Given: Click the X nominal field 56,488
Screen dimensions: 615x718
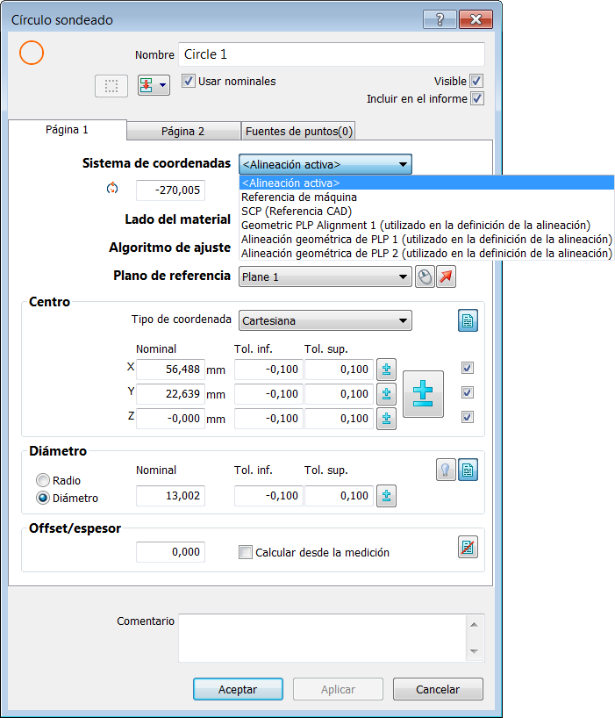Looking at the screenshot, I should point(170,370).
